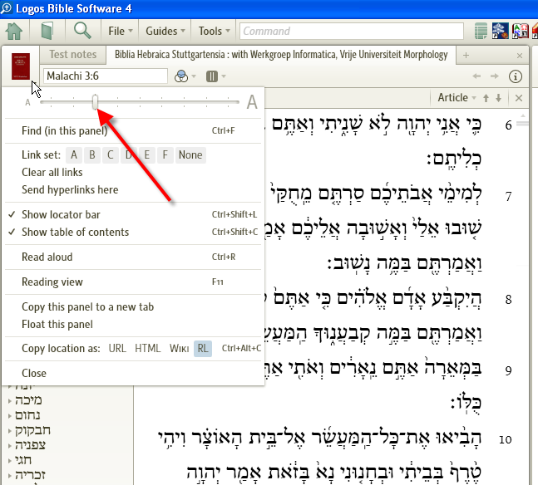Open the File menu dropdown
The height and width of the screenshot is (485, 538).
120,32
